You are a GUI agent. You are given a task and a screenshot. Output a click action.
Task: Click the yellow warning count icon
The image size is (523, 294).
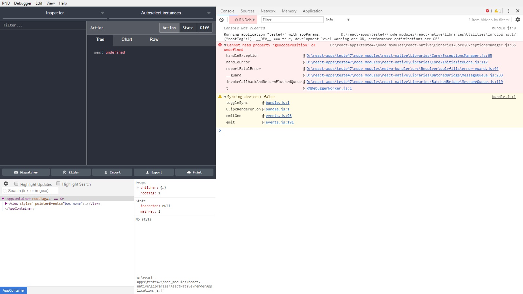click(496, 11)
